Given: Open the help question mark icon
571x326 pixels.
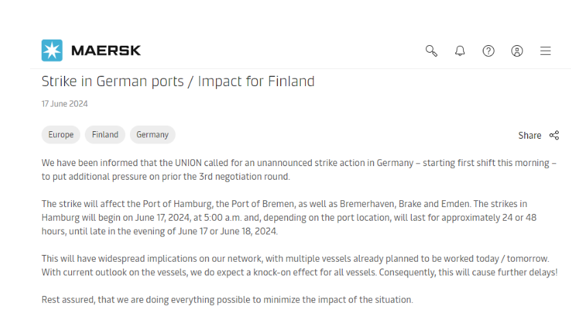Looking at the screenshot, I should pos(488,51).
